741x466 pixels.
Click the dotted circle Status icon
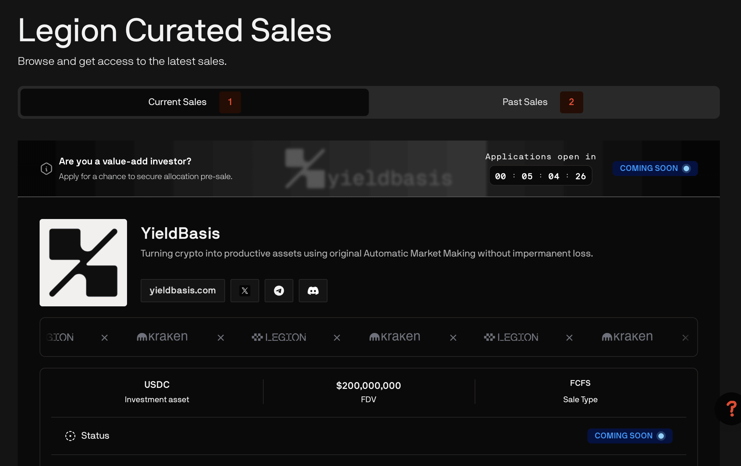[x=70, y=436]
